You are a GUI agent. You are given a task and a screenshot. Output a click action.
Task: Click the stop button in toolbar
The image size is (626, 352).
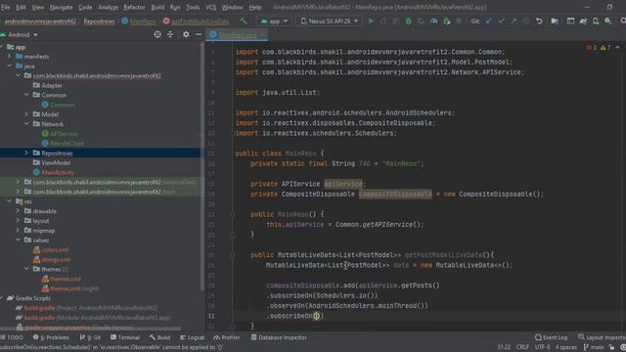(459, 21)
